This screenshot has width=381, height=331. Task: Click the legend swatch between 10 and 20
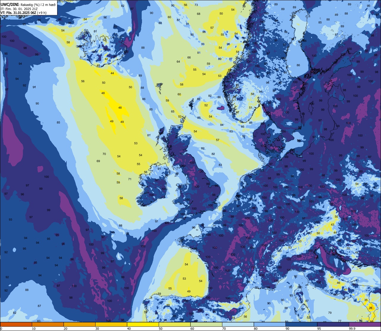48,324
